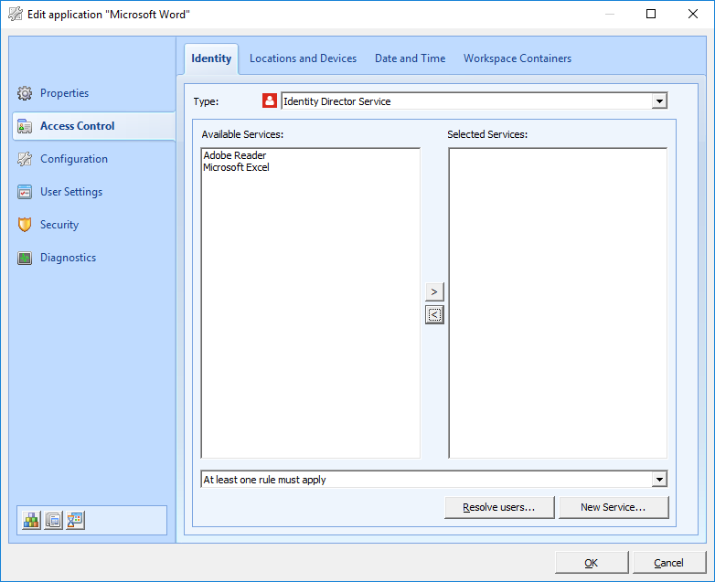Click the Configuration tools icon
The image size is (715, 582).
point(25,159)
